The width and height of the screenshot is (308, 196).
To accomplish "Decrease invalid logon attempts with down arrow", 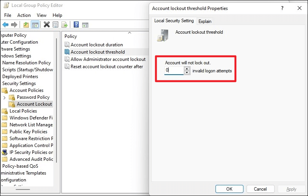I will click(x=187, y=72).
